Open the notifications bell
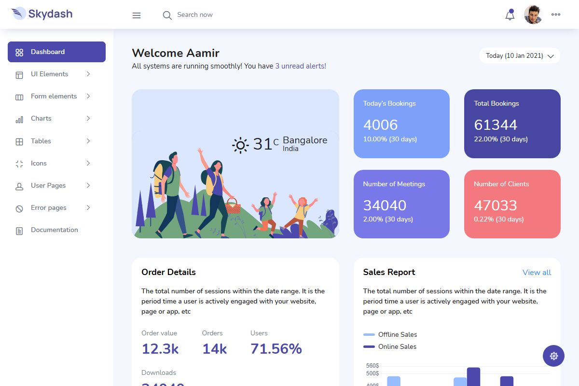Image resolution: width=579 pixels, height=386 pixels. [510, 15]
